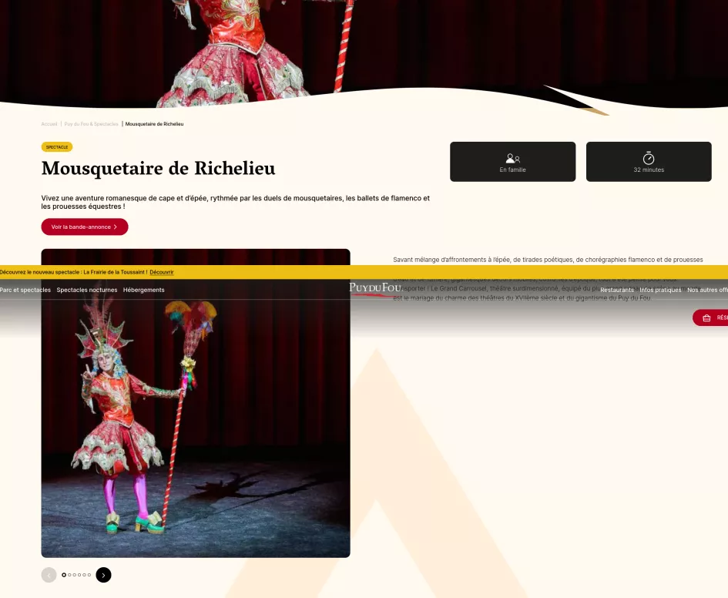Open the 'Nos autres offres' menu
The image size is (728, 598).
[707, 290]
